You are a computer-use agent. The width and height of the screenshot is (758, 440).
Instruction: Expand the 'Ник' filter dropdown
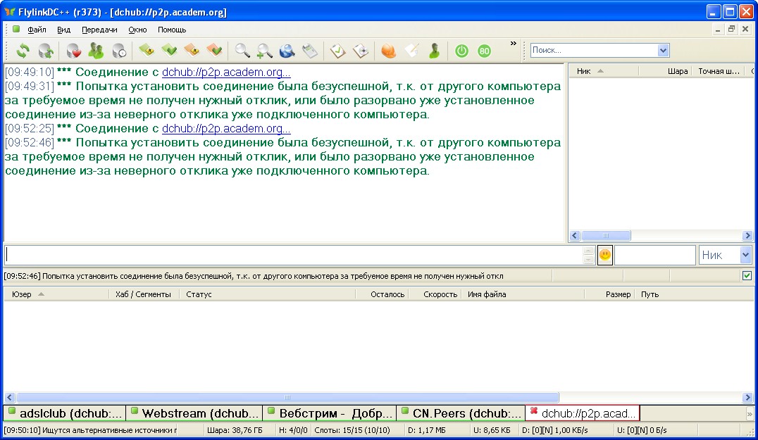pos(745,255)
